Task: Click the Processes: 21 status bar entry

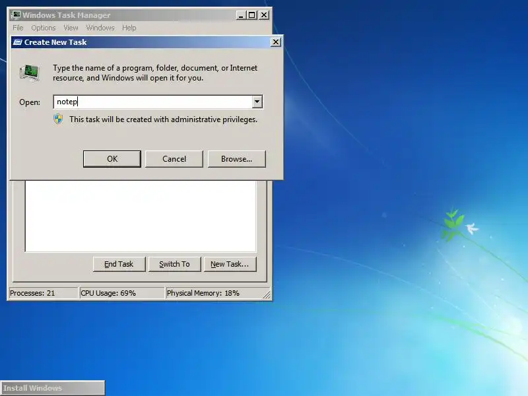Action: pos(44,293)
